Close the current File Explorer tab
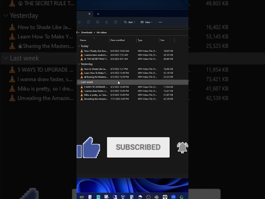 click(x=89, y=14)
